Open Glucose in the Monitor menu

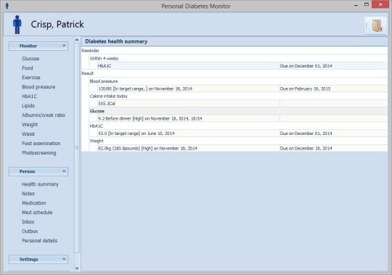30,59
